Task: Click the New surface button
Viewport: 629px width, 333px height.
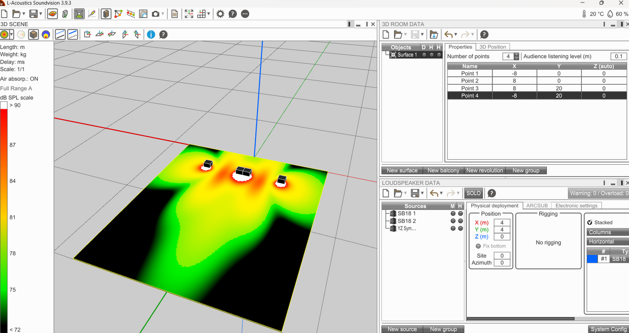Action: point(402,171)
